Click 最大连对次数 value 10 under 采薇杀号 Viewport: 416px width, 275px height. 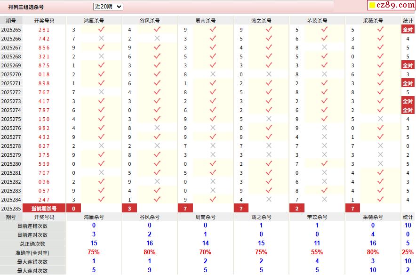[373, 270]
